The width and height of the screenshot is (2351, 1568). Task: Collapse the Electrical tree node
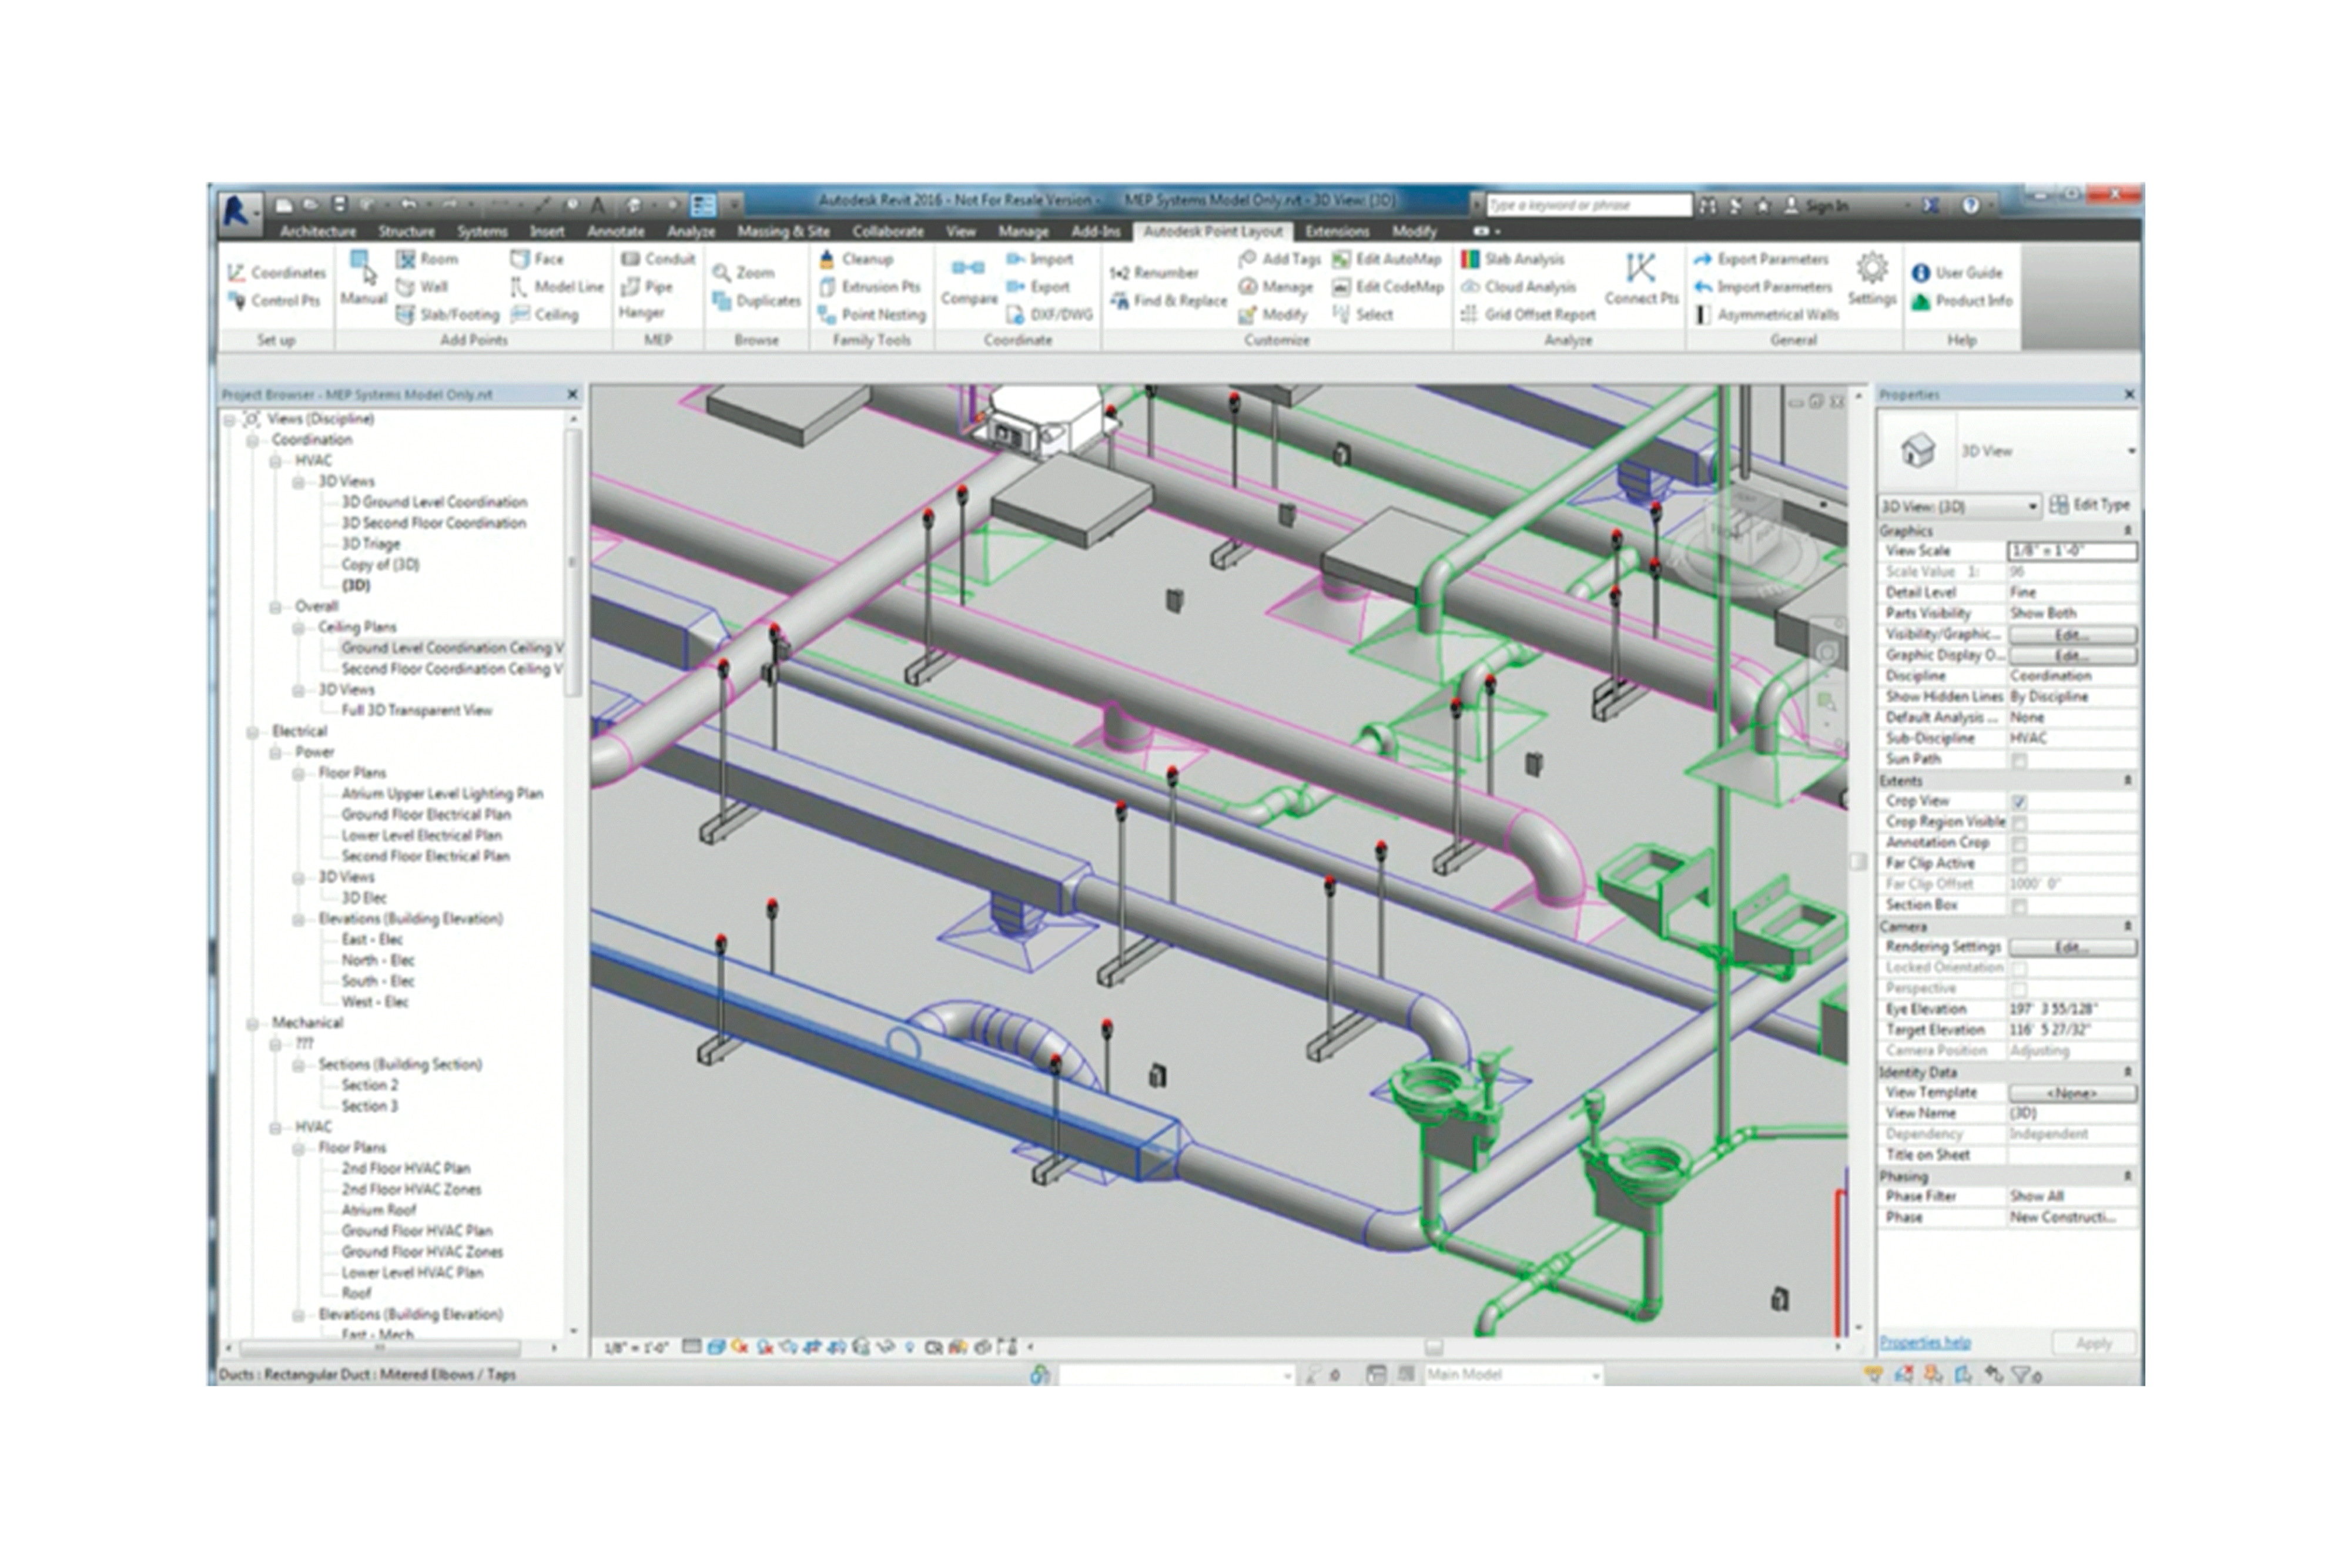252,732
